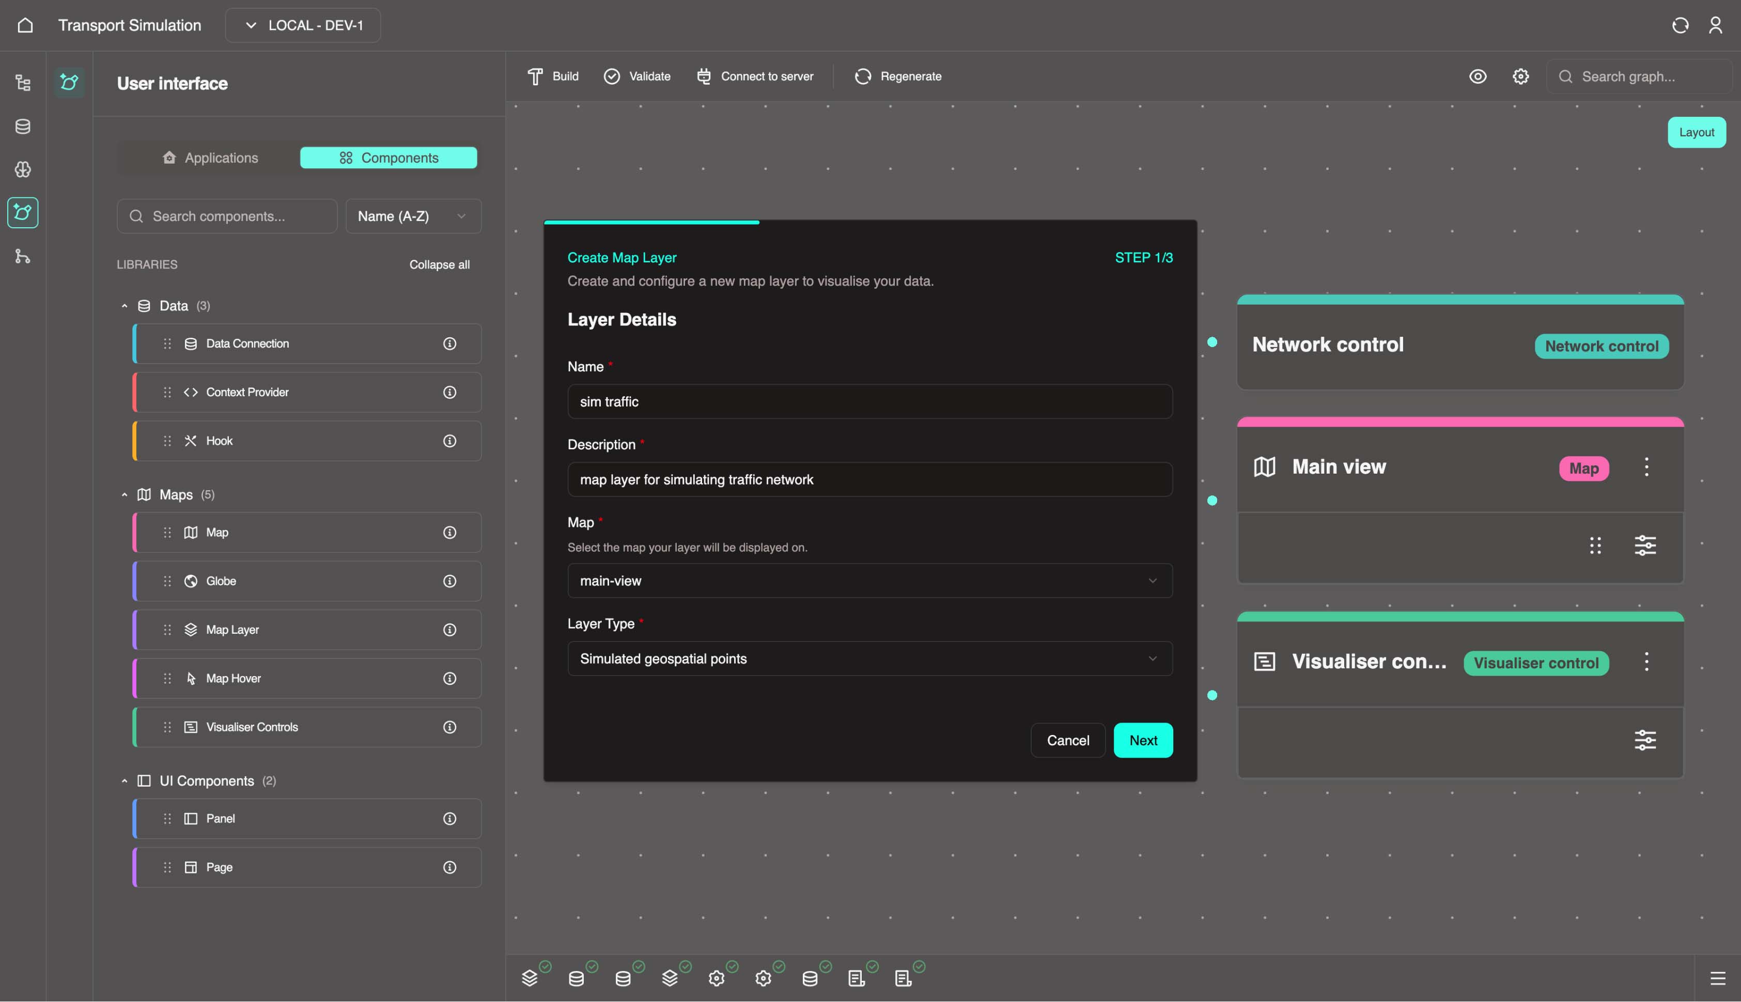This screenshot has width=1741, height=1002.
Task: Focus the Search graph field
Action: pos(1639,76)
